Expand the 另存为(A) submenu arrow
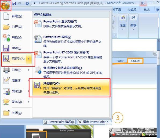Viewport: 160px width, 138px height. (29, 59)
